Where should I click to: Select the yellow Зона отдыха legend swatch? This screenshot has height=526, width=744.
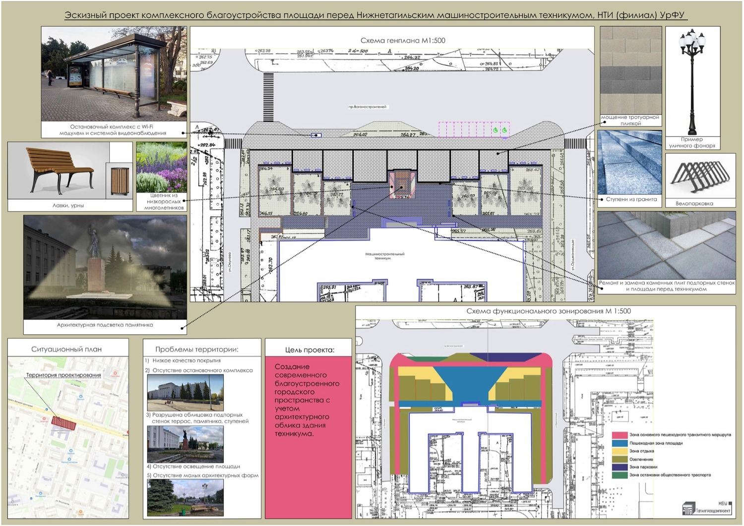[620, 451]
